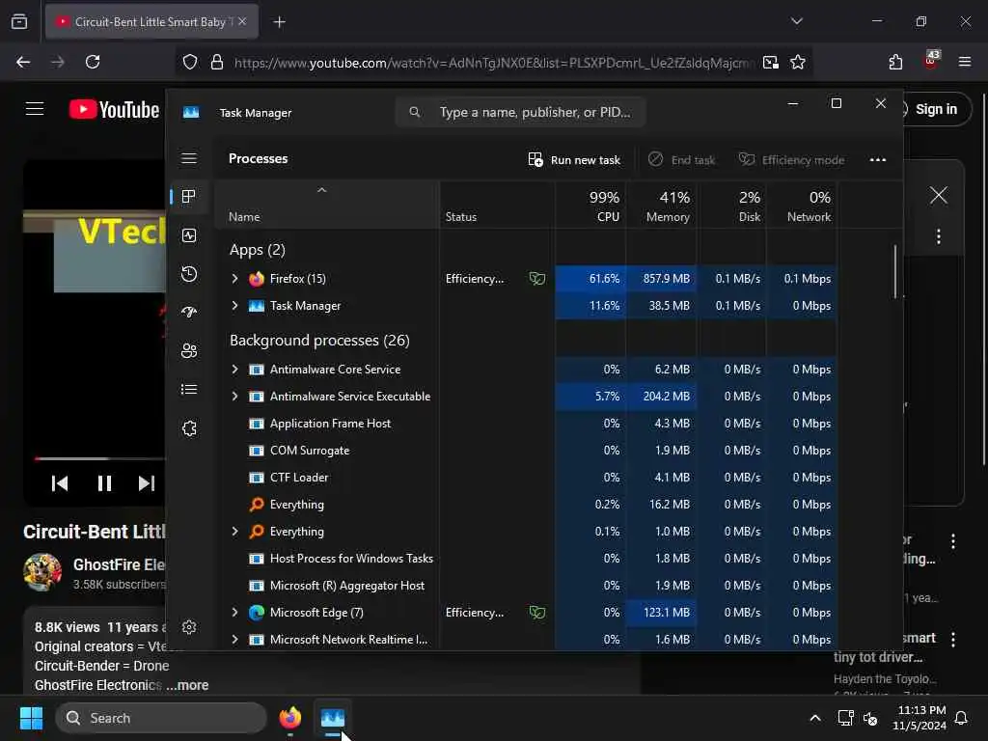The width and height of the screenshot is (988, 741).
Task: Click YouTube Sign in button
Action: (935, 109)
